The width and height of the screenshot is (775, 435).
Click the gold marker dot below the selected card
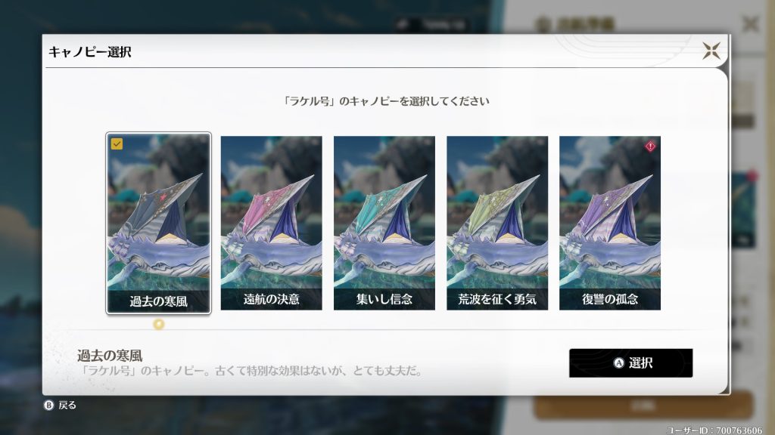click(x=158, y=324)
